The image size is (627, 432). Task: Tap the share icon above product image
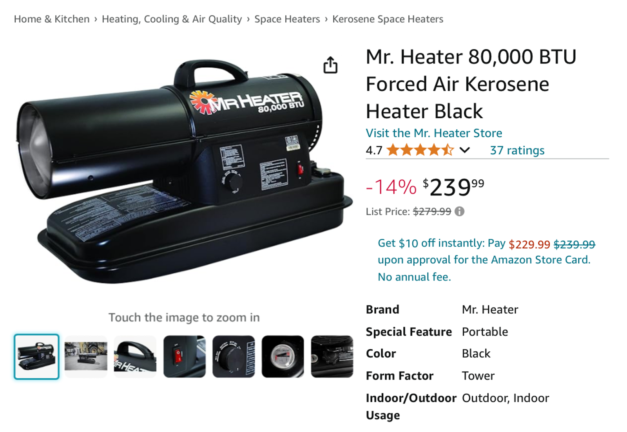click(x=330, y=65)
